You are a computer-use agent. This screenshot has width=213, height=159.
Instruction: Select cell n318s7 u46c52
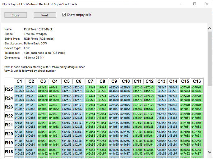click(161, 152)
